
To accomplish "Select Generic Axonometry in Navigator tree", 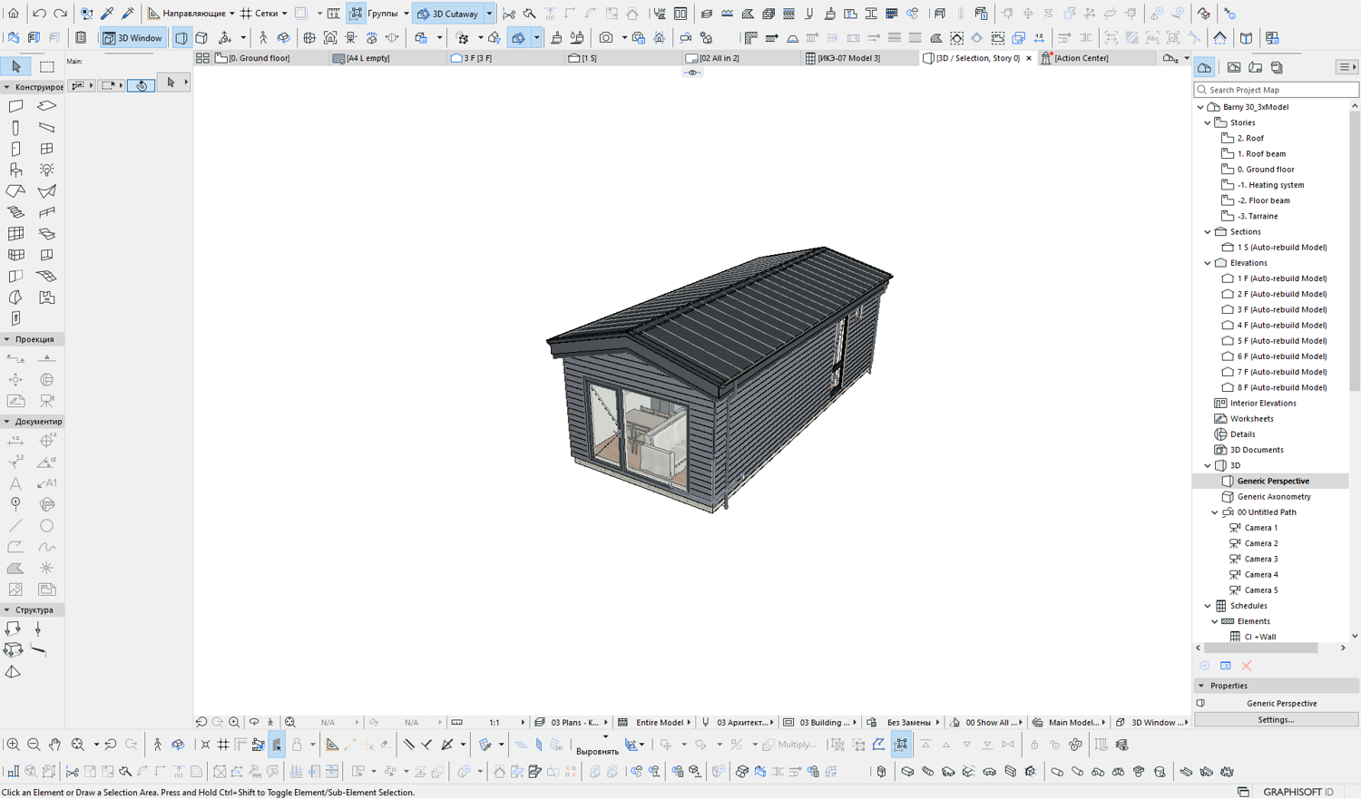I will point(1274,497).
